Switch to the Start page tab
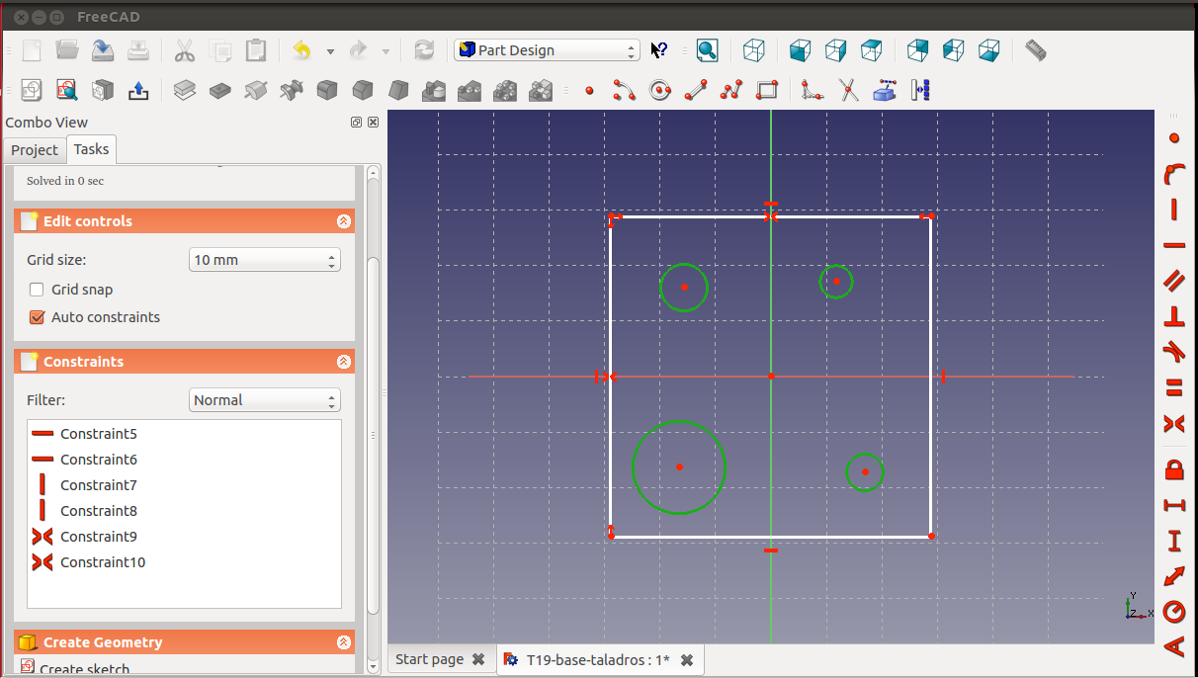 429,659
